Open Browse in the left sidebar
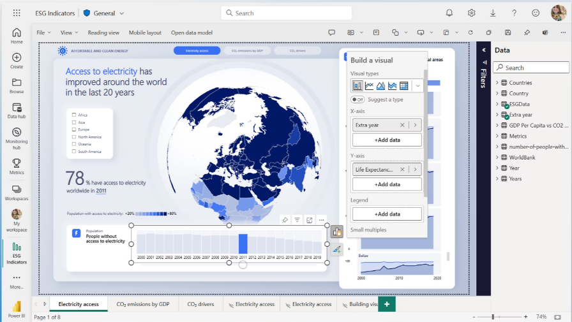Viewport: 572px width, 322px height. pyautogui.click(x=17, y=85)
